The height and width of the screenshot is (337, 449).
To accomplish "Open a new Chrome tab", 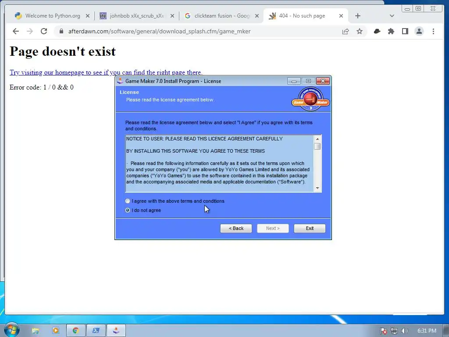I will (x=358, y=16).
